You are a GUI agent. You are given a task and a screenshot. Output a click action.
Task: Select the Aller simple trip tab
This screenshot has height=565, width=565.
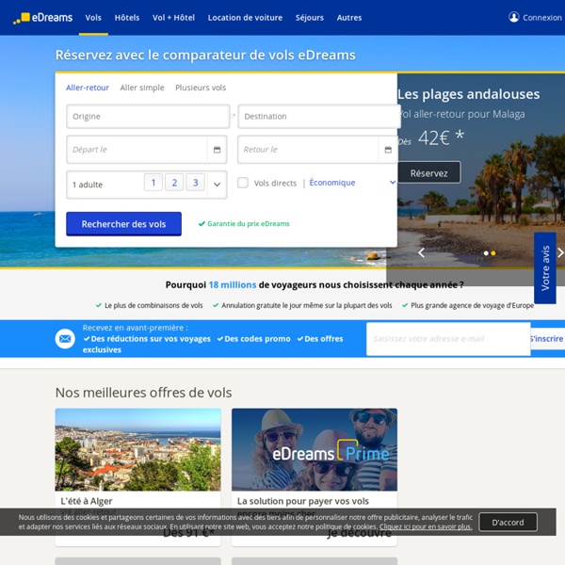[x=142, y=88]
